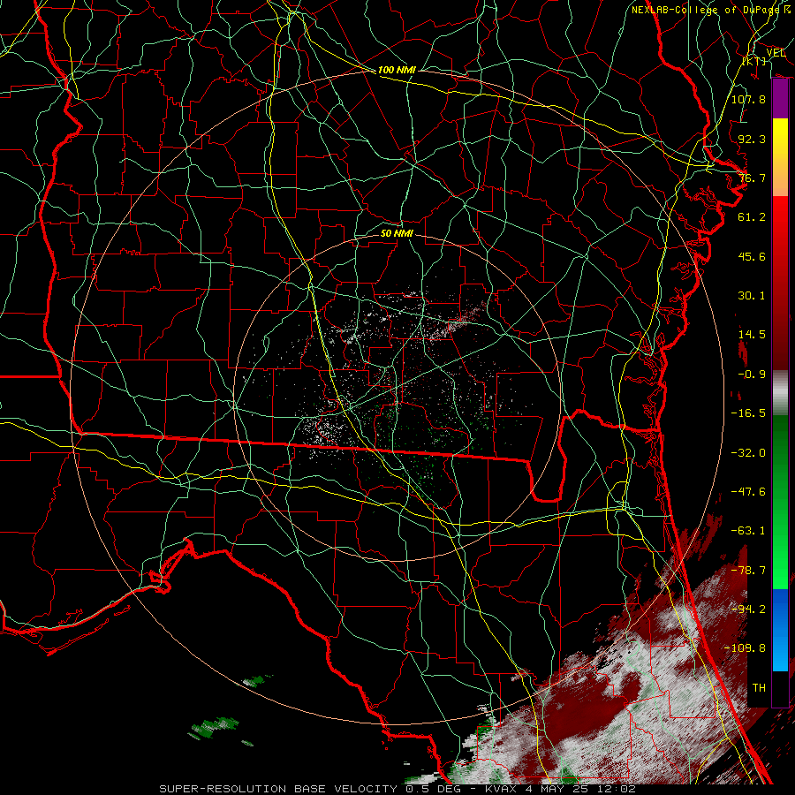Click the 100 NMI range ring label

point(397,70)
